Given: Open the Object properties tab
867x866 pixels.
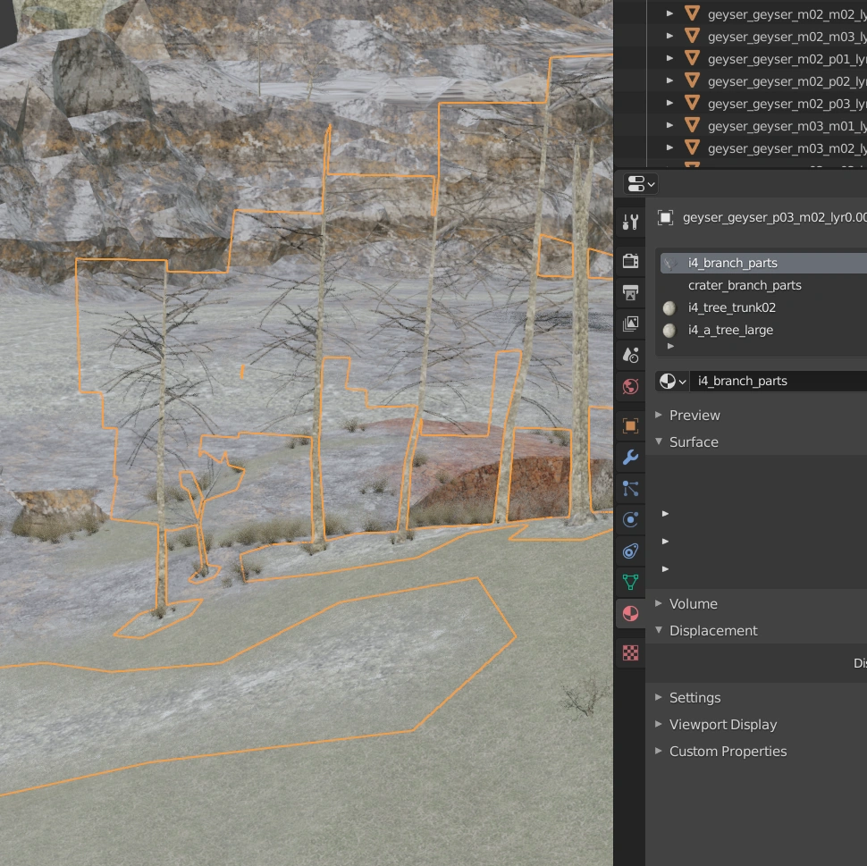Looking at the screenshot, I should tap(630, 425).
